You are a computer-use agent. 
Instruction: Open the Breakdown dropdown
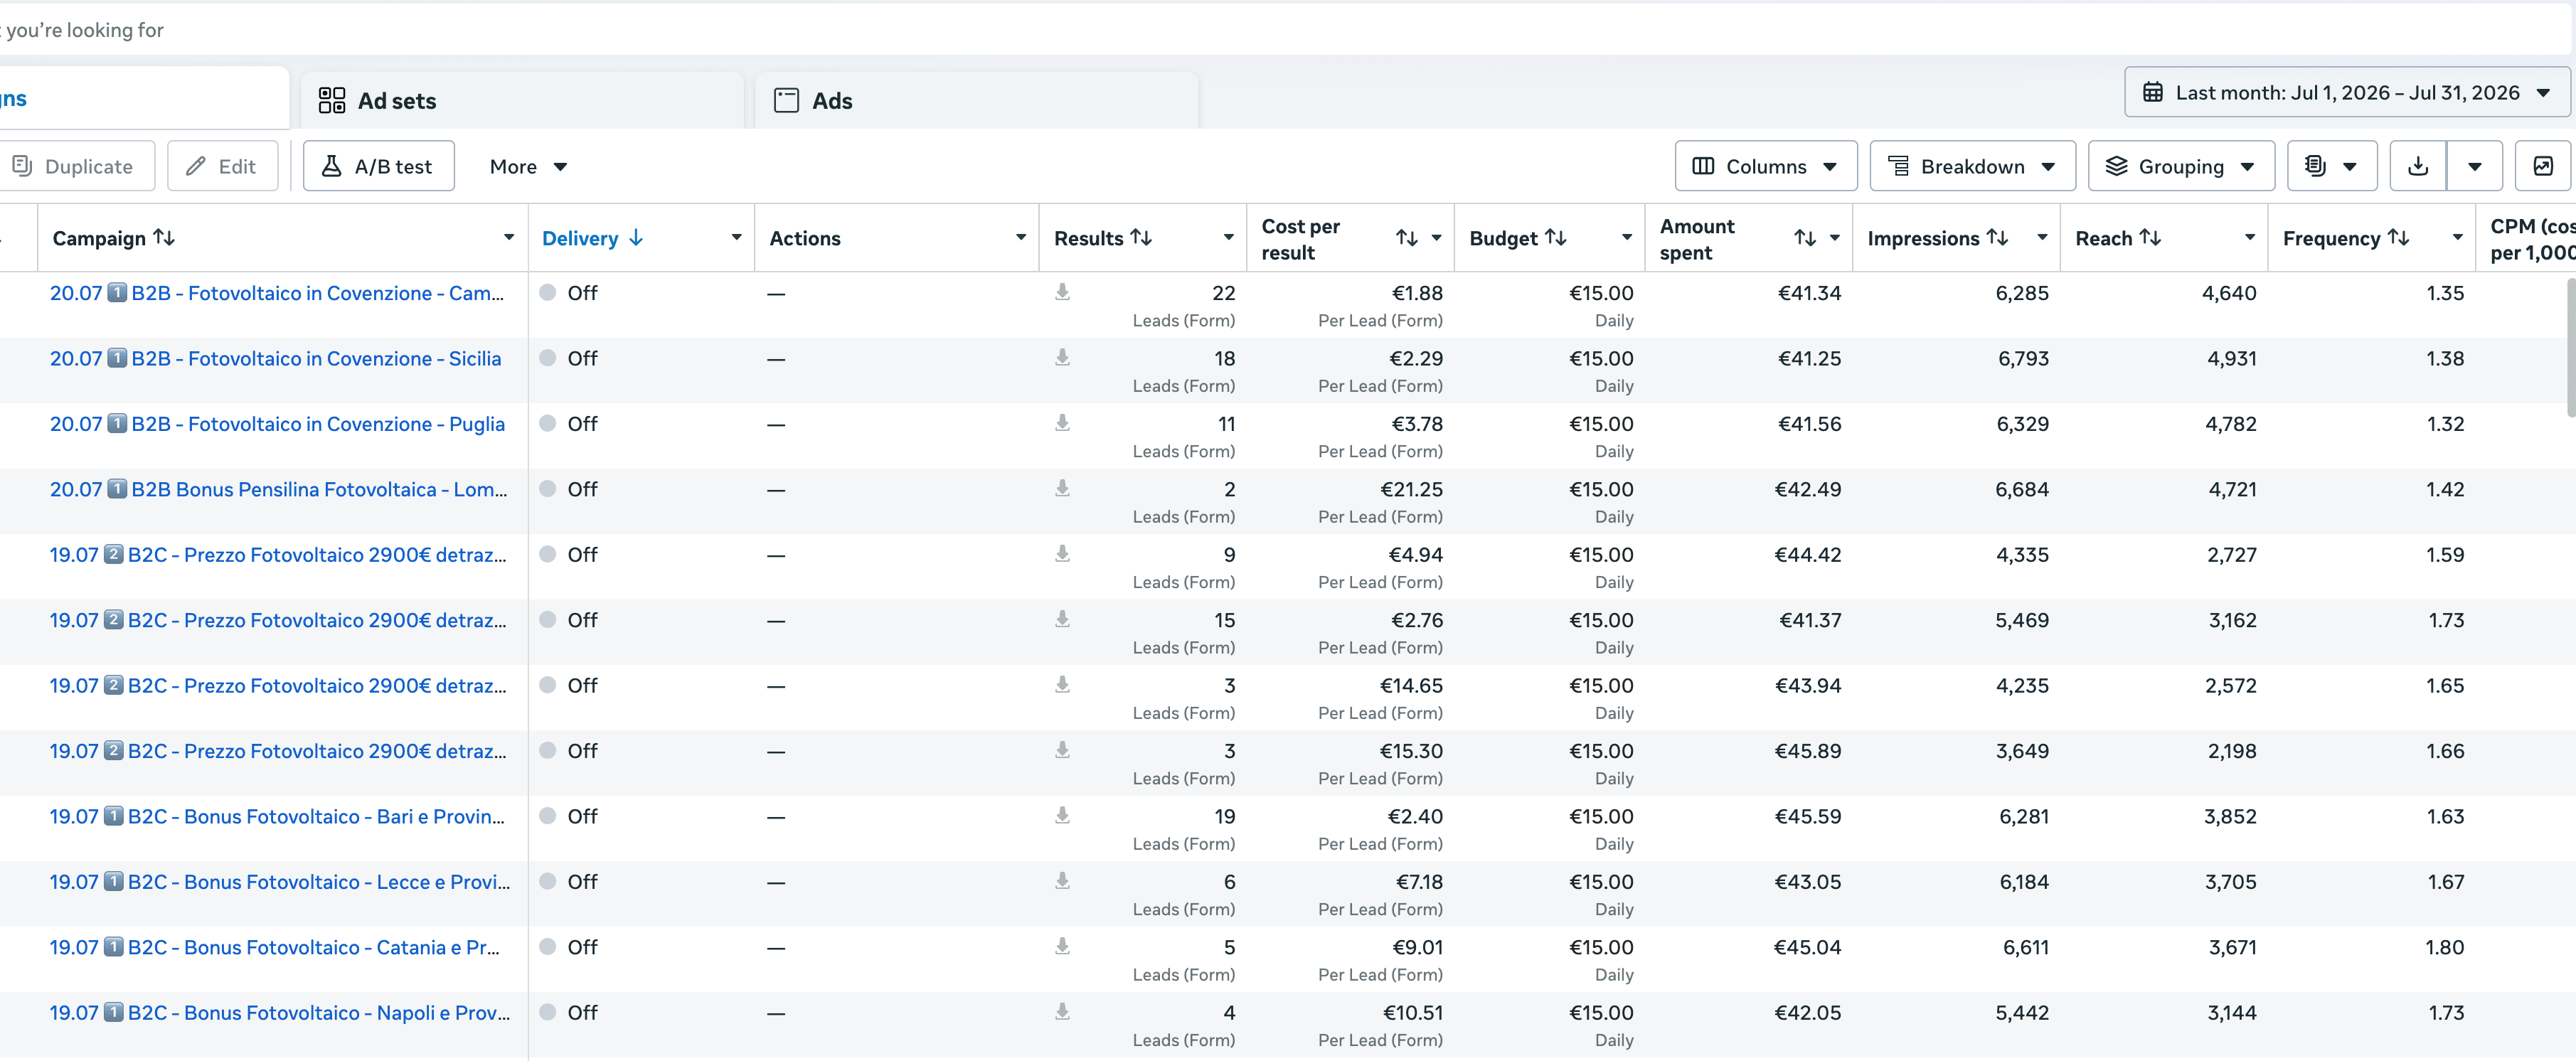[1972, 166]
